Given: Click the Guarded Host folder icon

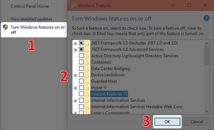Looking at the screenshot, I should 87,81.
